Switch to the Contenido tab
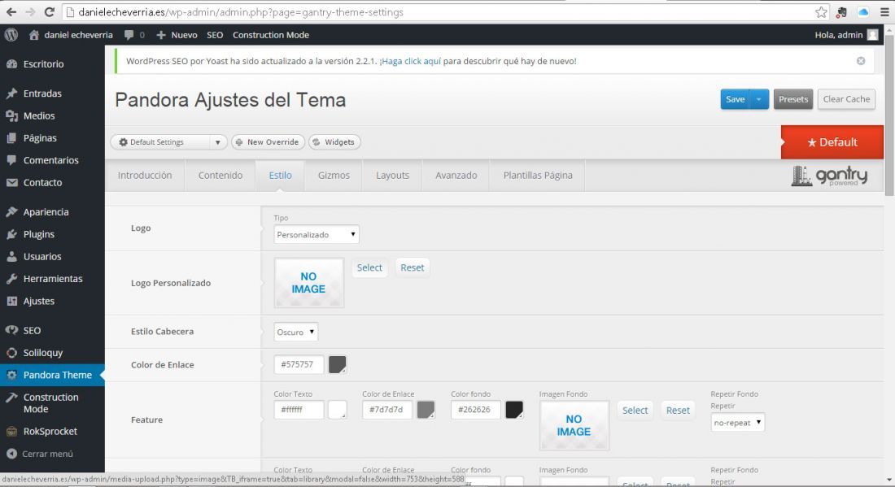895x487 pixels. coord(220,175)
